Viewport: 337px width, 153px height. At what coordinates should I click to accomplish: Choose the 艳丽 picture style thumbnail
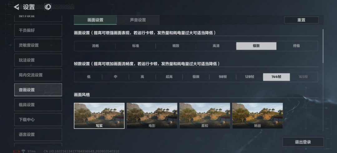click(257, 116)
